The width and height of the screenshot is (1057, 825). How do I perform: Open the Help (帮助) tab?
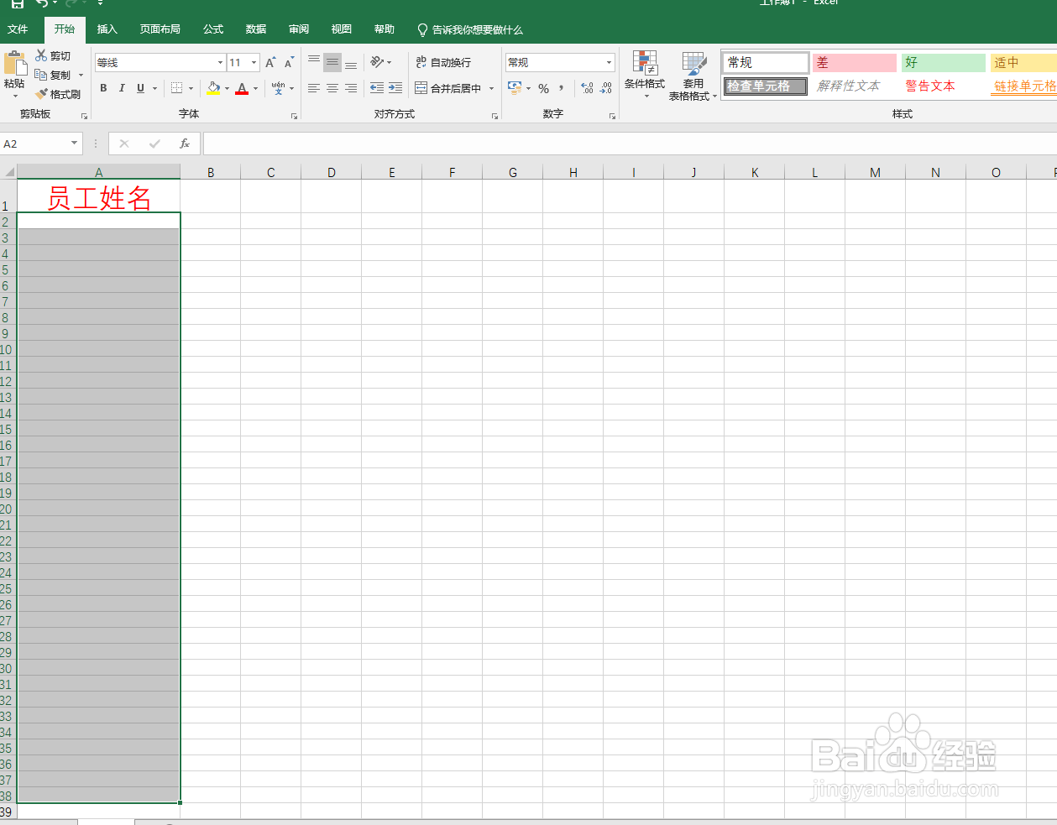pos(385,29)
